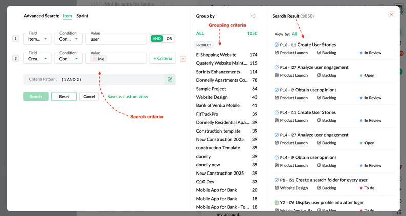Click story icon of Y2 - I76 item
The width and height of the screenshot is (406, 216).
[276, 203]
